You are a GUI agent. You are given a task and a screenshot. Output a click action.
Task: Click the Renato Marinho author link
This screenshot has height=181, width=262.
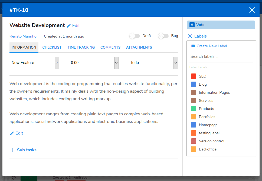point(23,36)
